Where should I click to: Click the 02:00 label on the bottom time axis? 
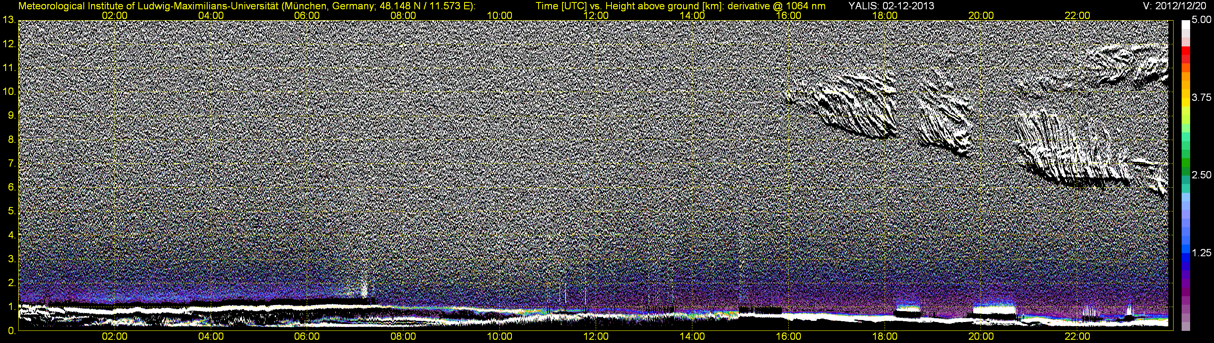point(115,337)
